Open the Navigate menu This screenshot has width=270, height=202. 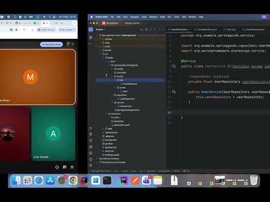point(134,17)
